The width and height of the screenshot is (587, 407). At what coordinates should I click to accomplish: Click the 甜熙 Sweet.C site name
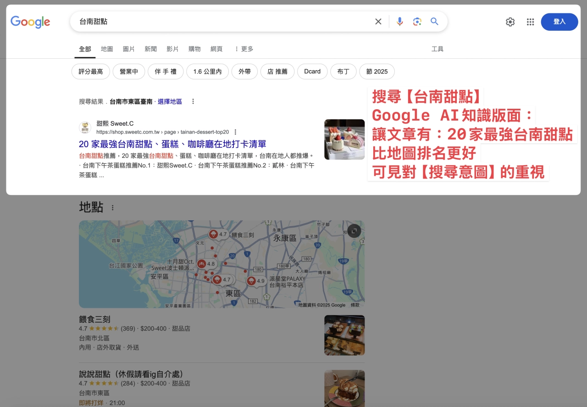115,123
